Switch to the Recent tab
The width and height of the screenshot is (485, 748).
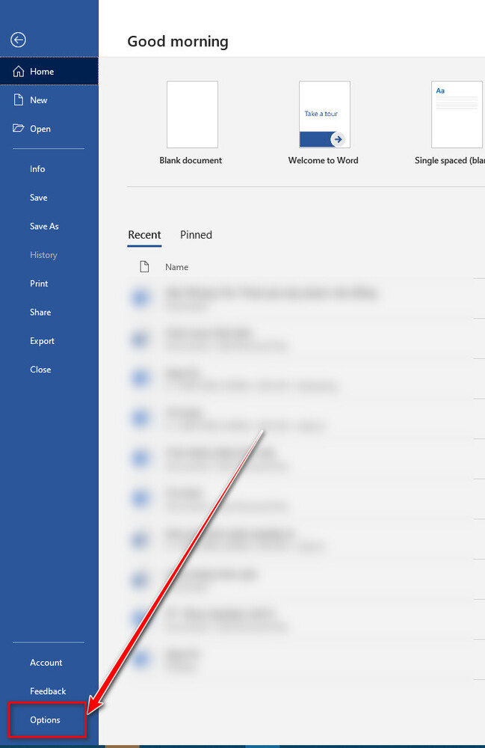point(144,235)
